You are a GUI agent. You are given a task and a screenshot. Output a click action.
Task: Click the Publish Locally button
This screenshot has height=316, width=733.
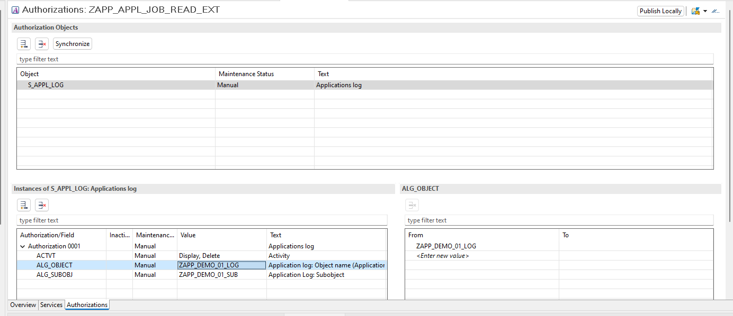click(x=660, y=11)
